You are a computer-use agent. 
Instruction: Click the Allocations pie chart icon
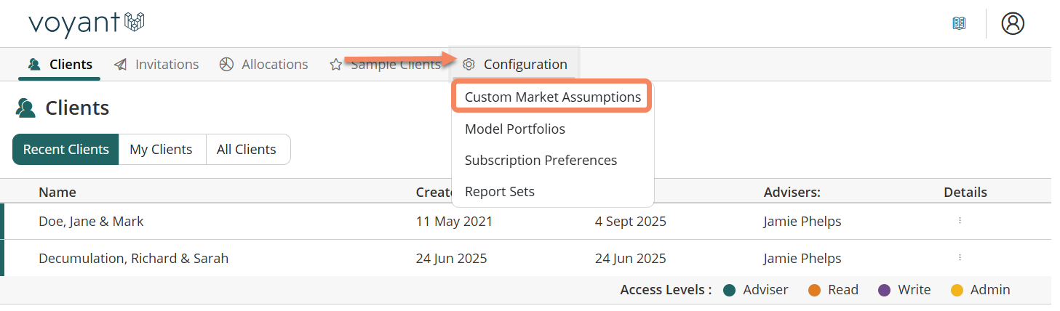click(226, 65)
